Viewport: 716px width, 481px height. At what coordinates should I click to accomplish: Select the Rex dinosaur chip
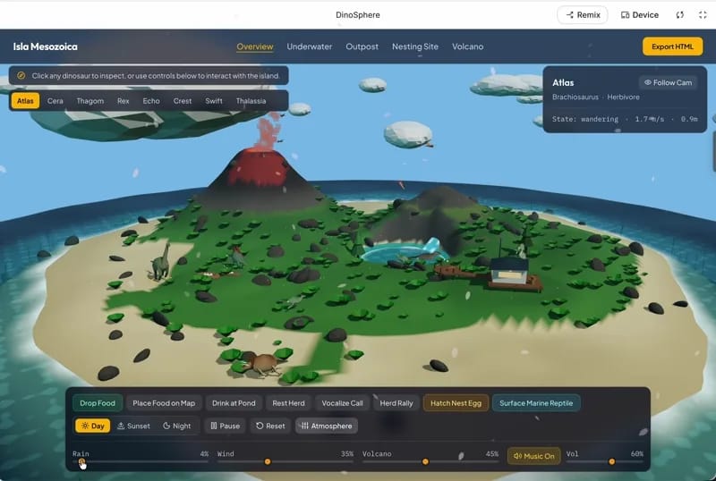[123, 101]
